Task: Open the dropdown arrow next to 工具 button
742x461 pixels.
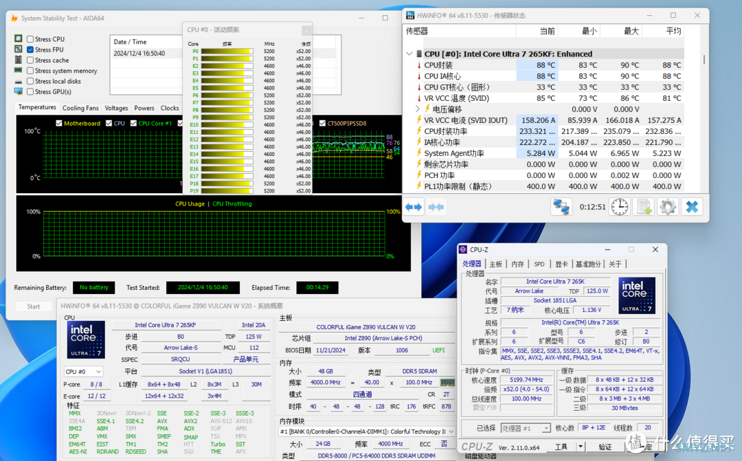Action: point(582,447)
